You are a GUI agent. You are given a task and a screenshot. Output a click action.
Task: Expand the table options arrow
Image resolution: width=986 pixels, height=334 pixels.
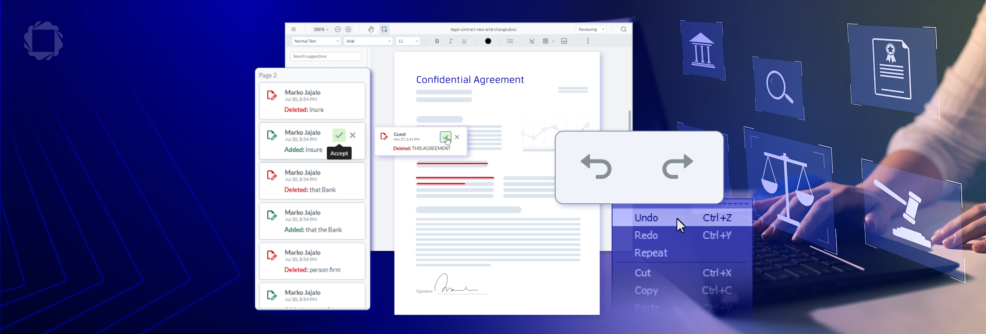(x=553, y=41)
